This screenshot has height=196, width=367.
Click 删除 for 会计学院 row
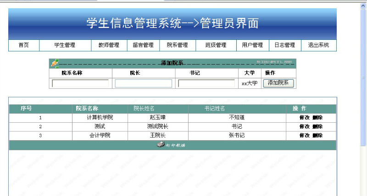(317, 136)
